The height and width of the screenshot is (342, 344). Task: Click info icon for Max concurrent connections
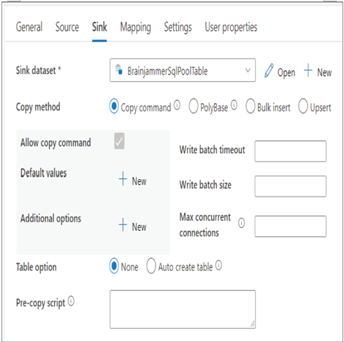241,223
